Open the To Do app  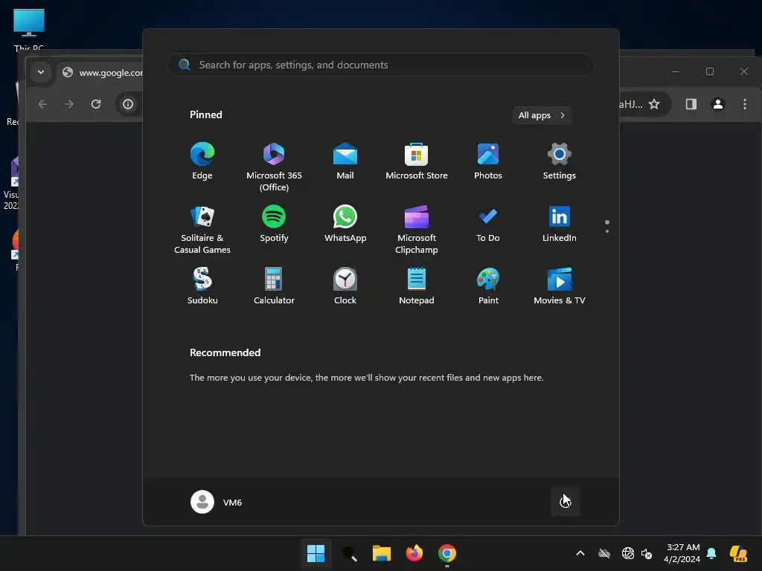[x=488, y=224]
